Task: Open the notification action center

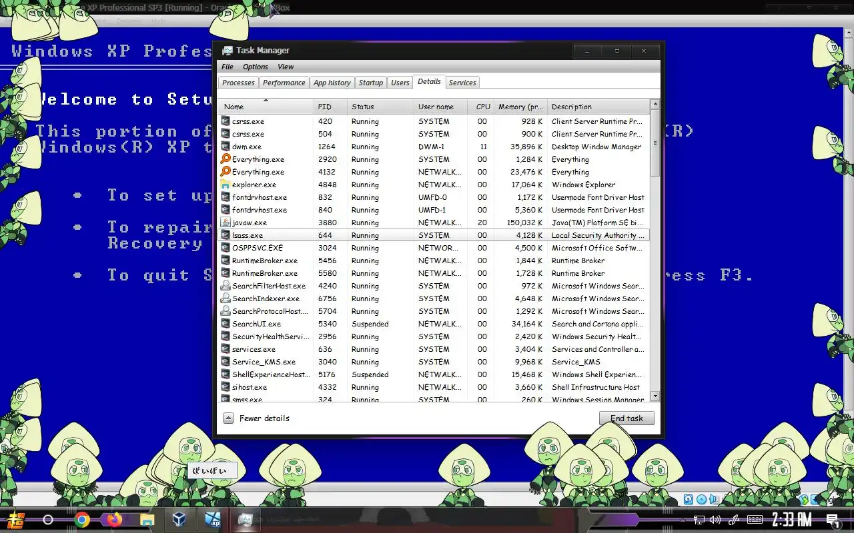Action: (x=833, y=520)
